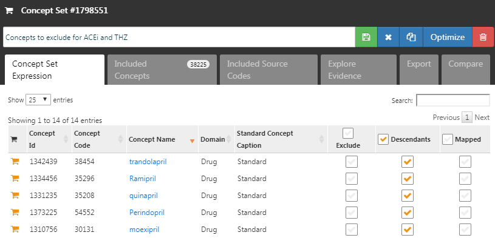Open the moexipril concept link
The image size is (495, 238).
click(x=144, y=230)
